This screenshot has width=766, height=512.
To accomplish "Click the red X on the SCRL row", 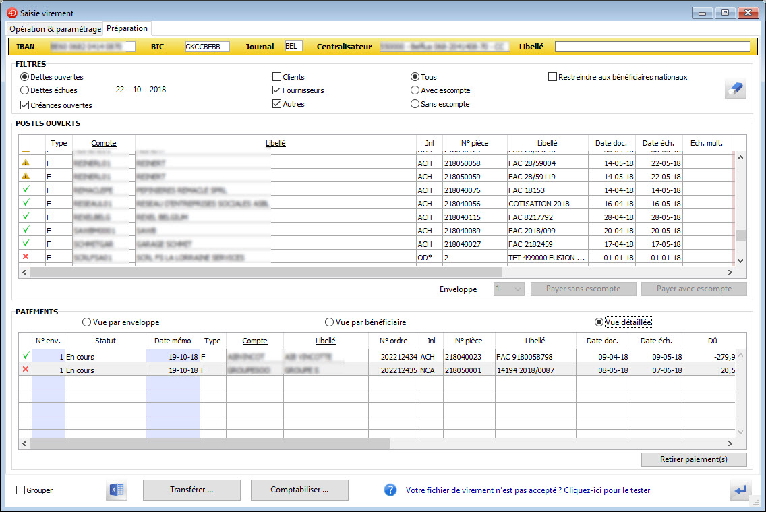I will 26,257.
